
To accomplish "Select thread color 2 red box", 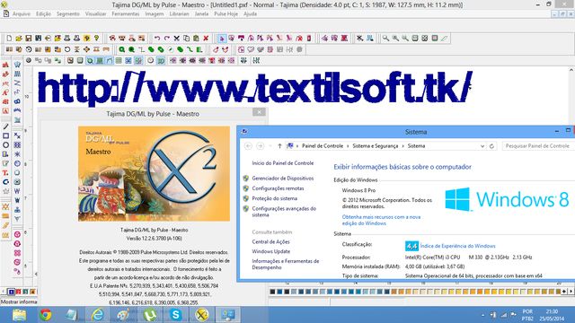I will (18, 292).
